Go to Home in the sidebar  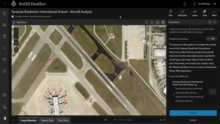coord(5,13)
